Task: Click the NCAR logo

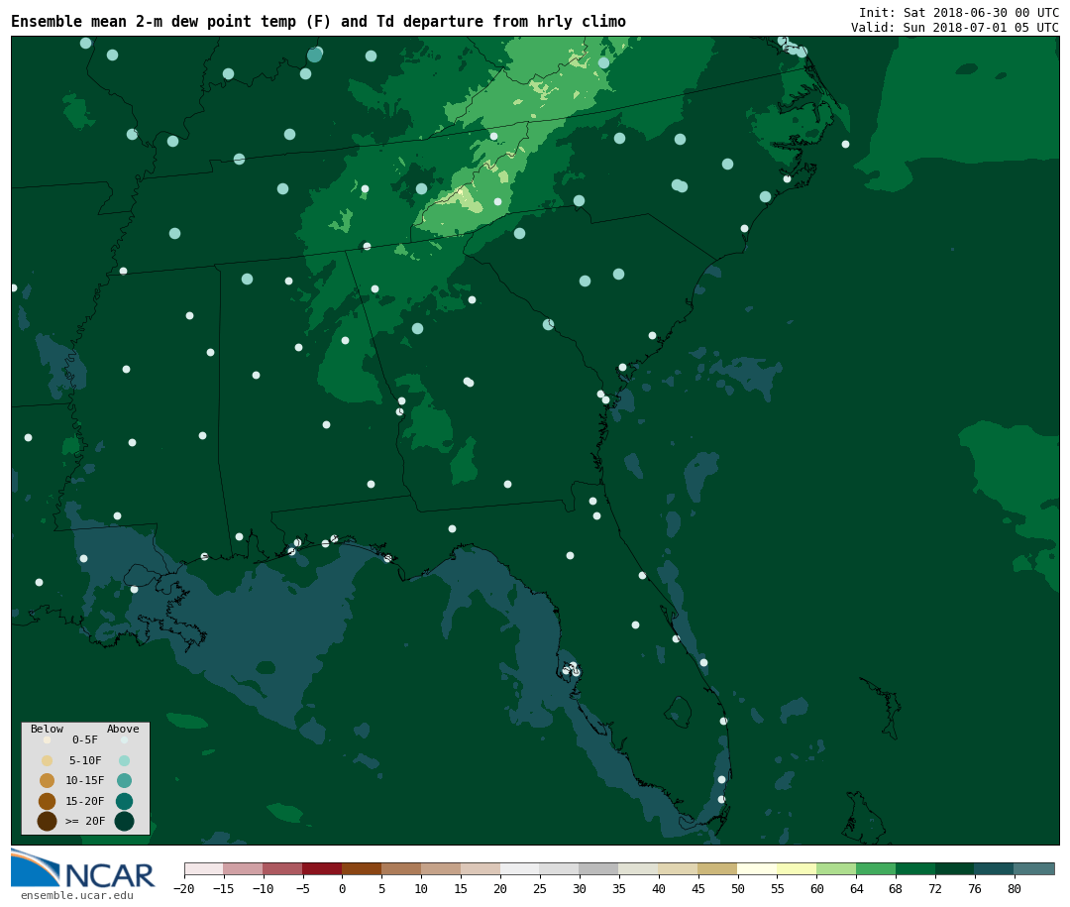Action: 83,868
